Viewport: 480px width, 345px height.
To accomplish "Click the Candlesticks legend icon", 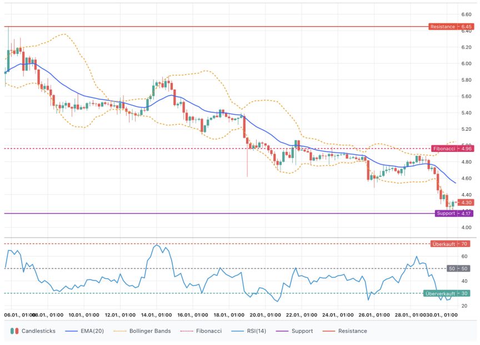I will coord(14,331).
